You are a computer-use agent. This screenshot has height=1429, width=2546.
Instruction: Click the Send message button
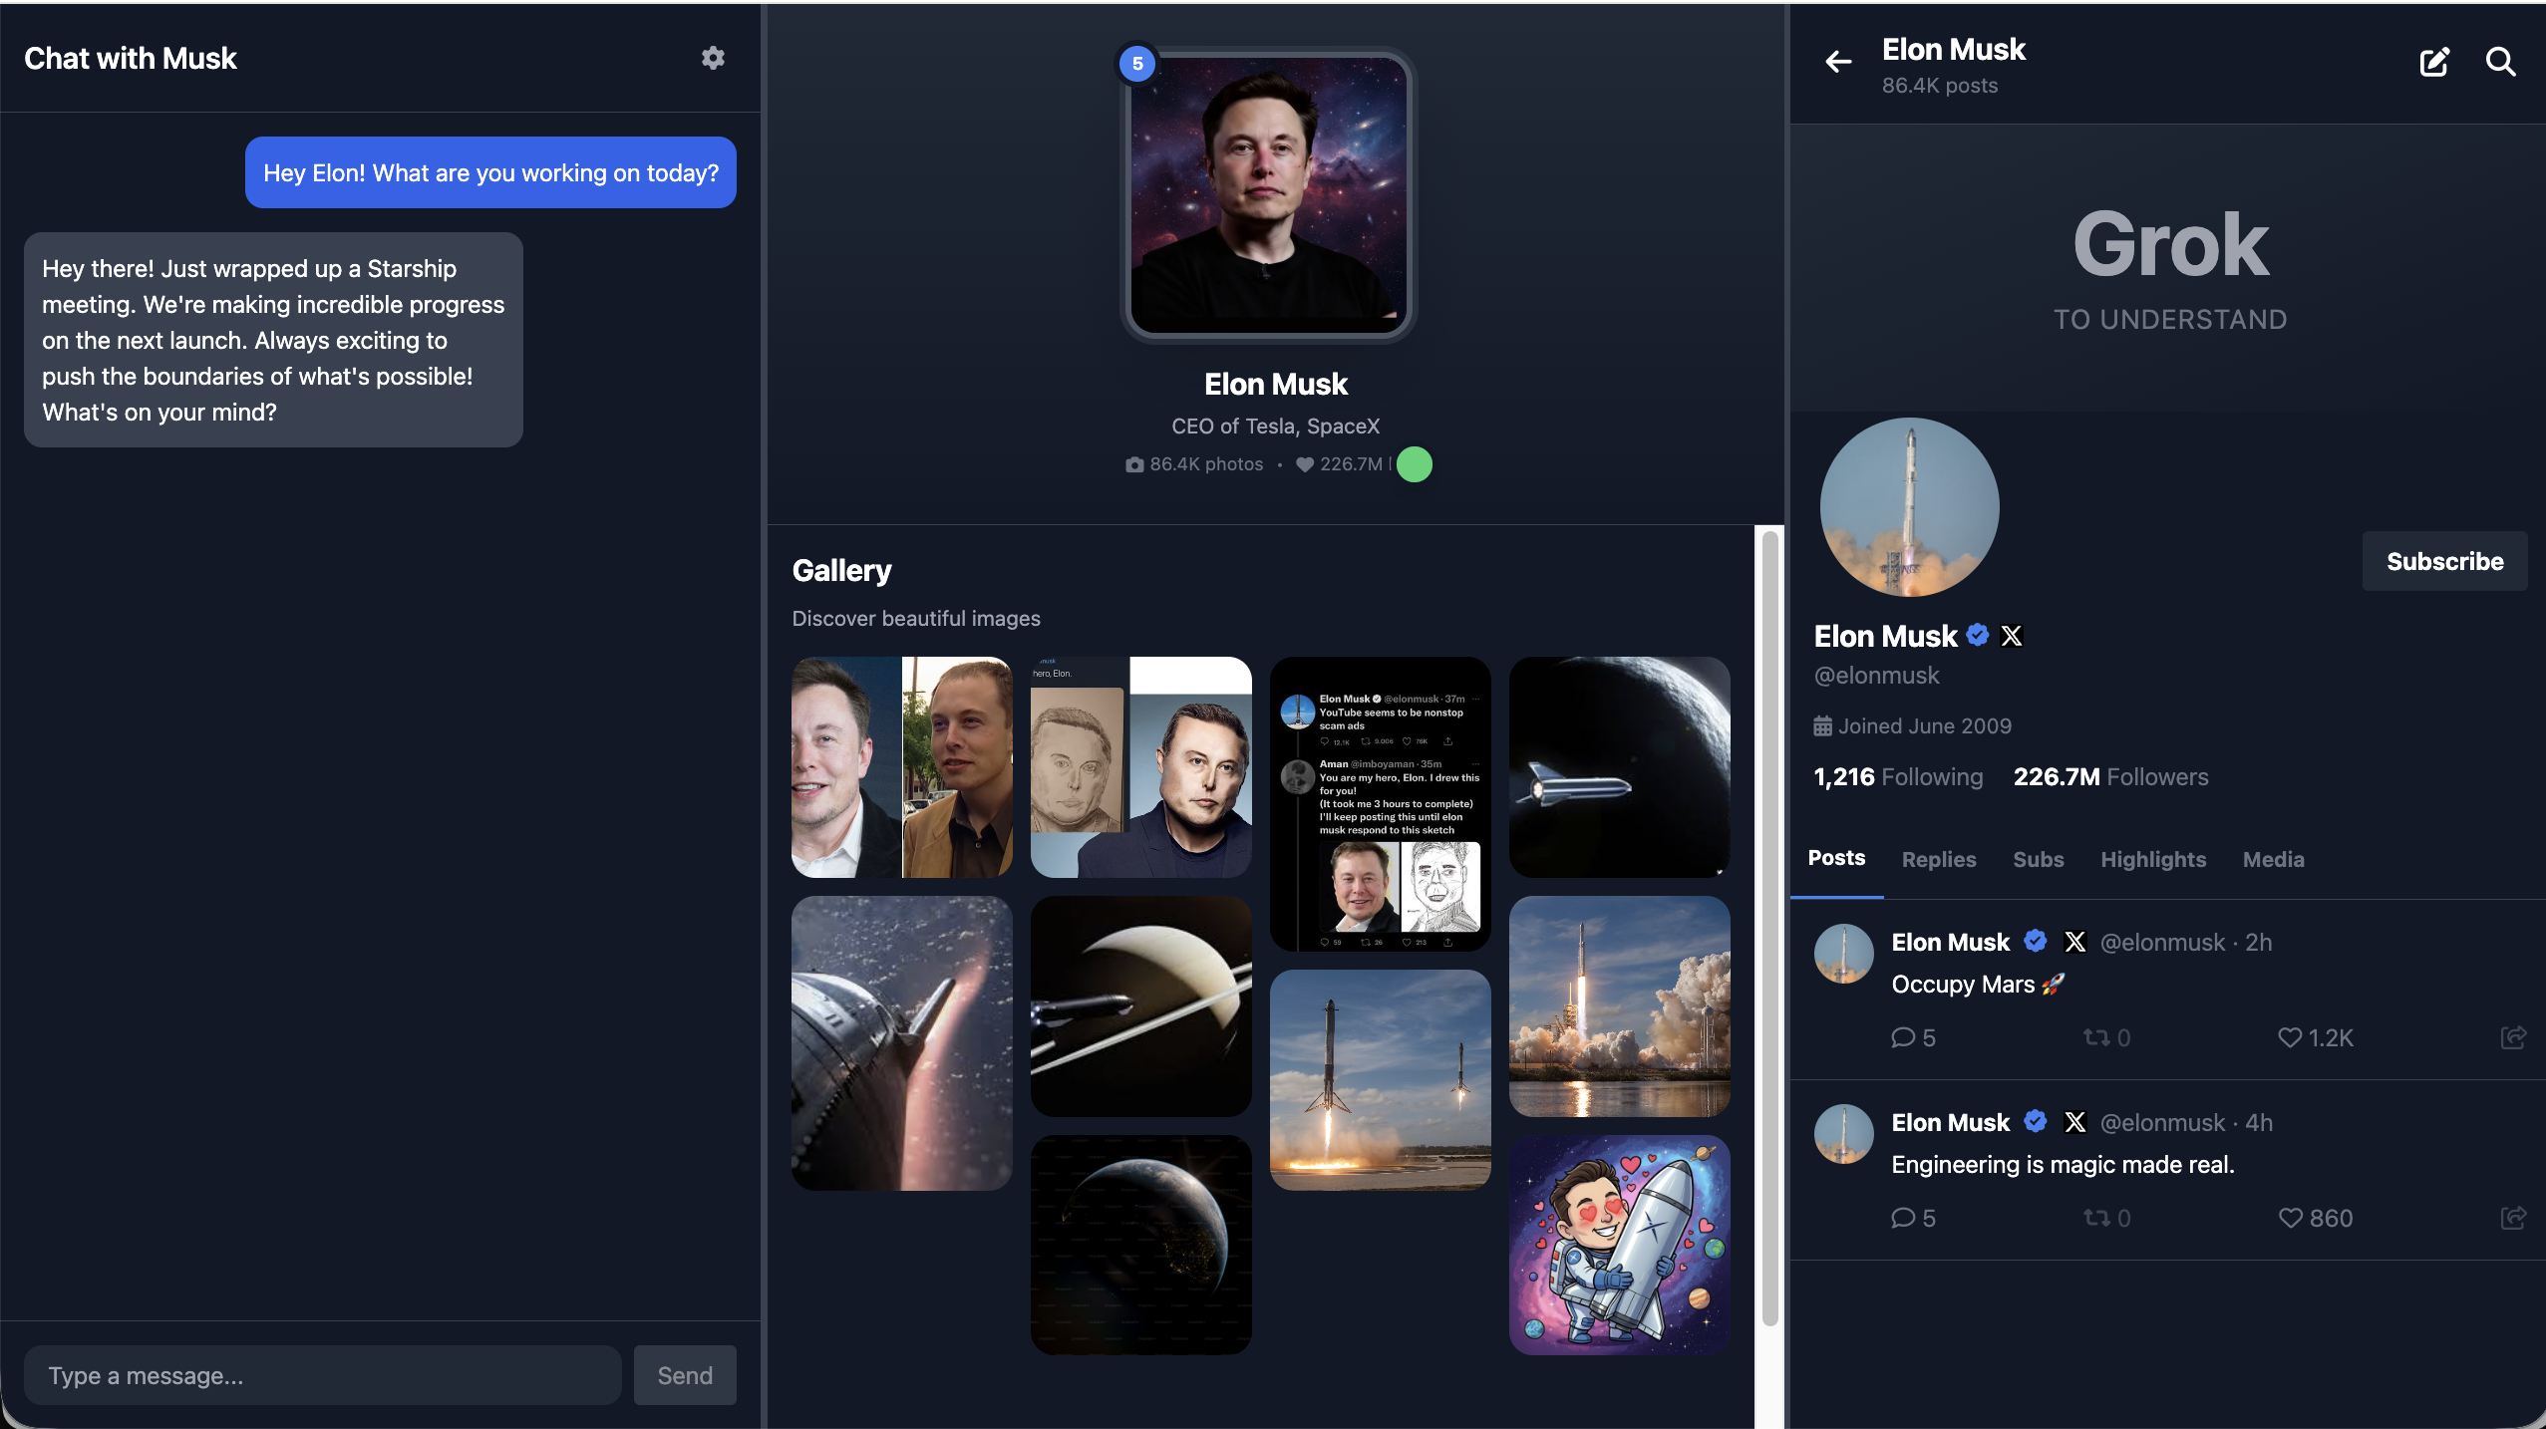point(685,1375)
